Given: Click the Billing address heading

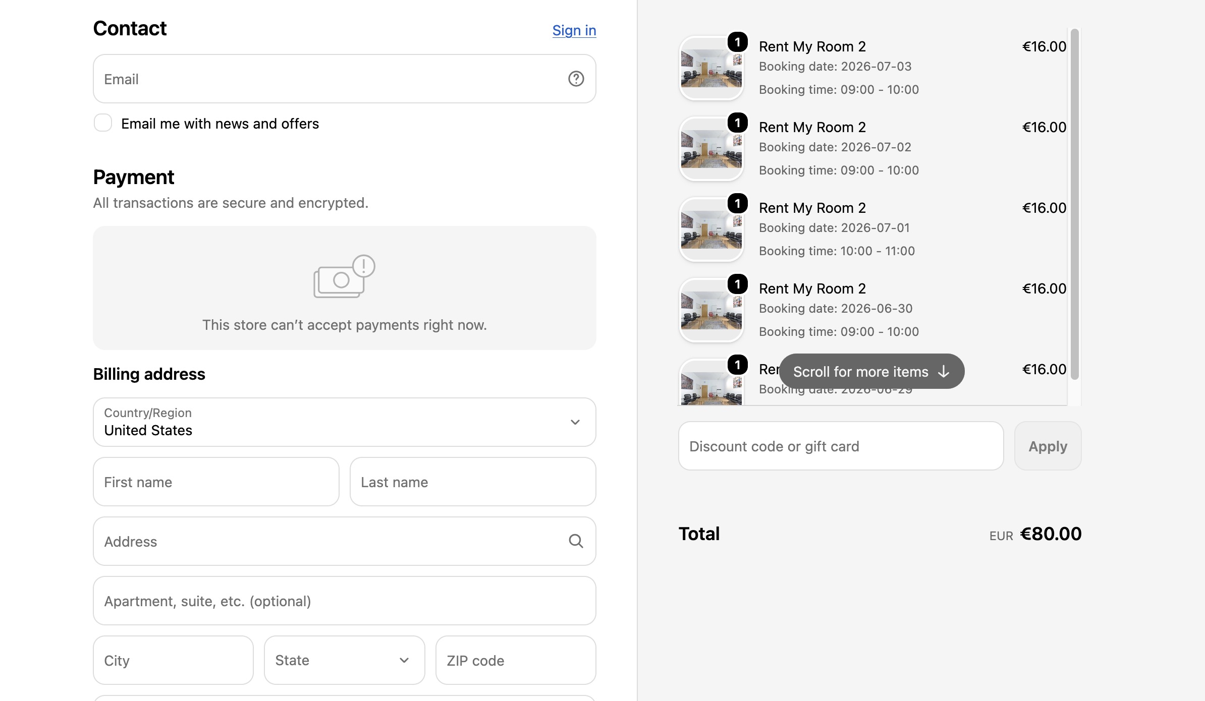Looking at the screenshot, I should click(x=149, y=374).
